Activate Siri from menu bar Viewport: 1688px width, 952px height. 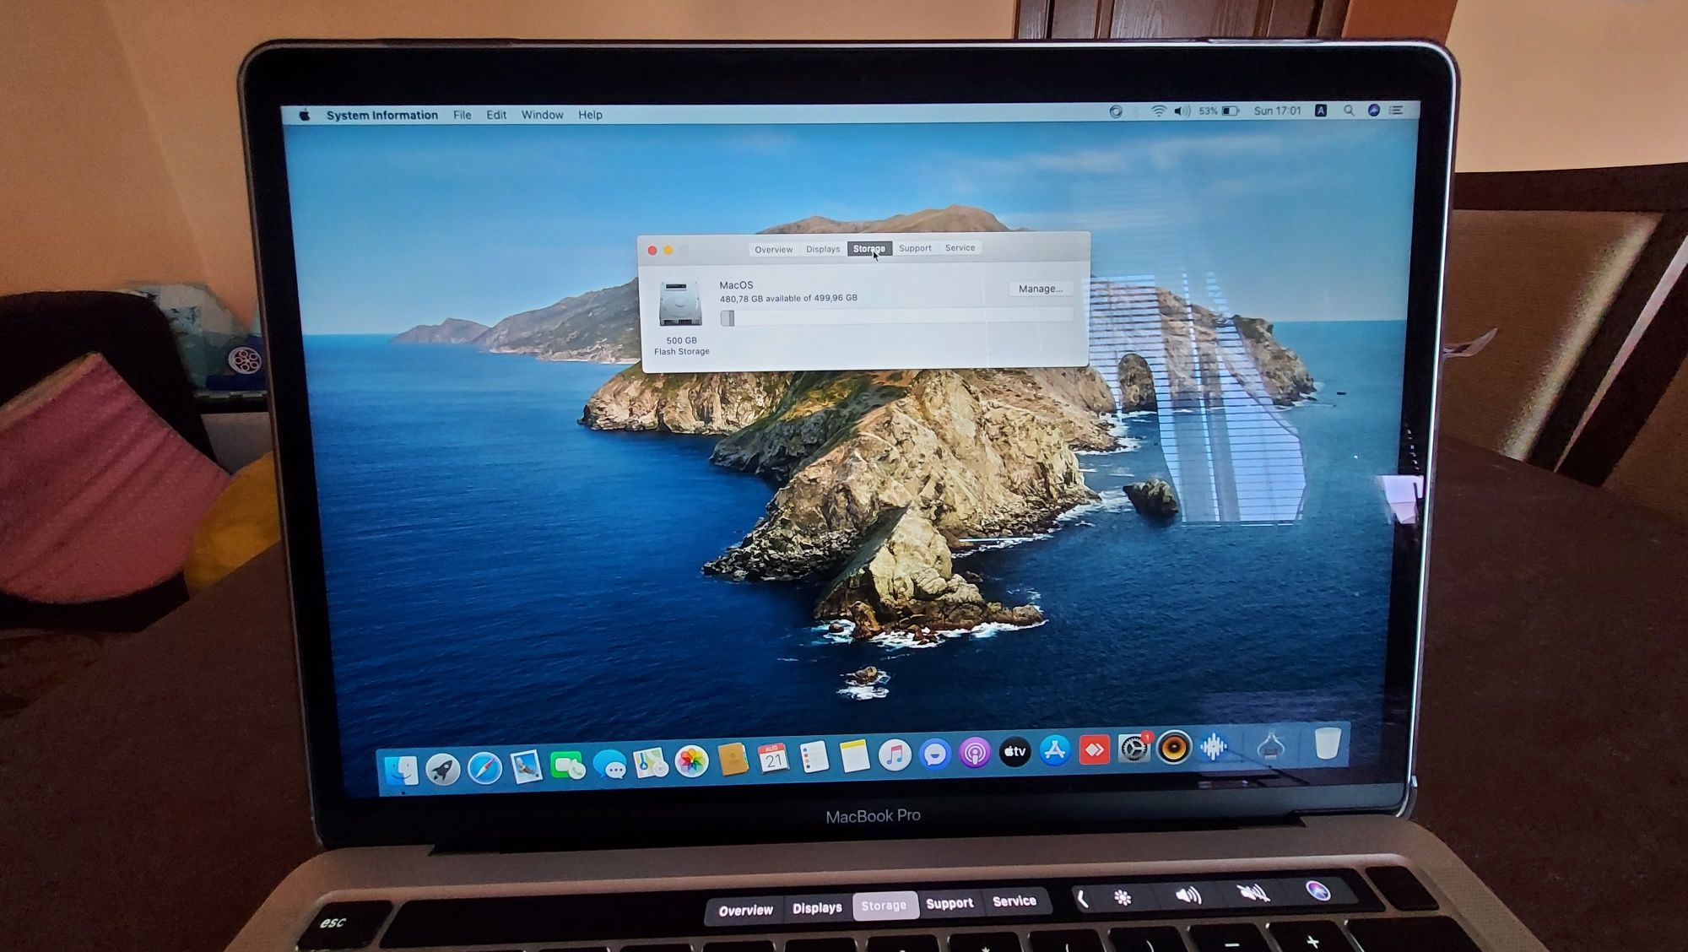[x=1373, y=111]
